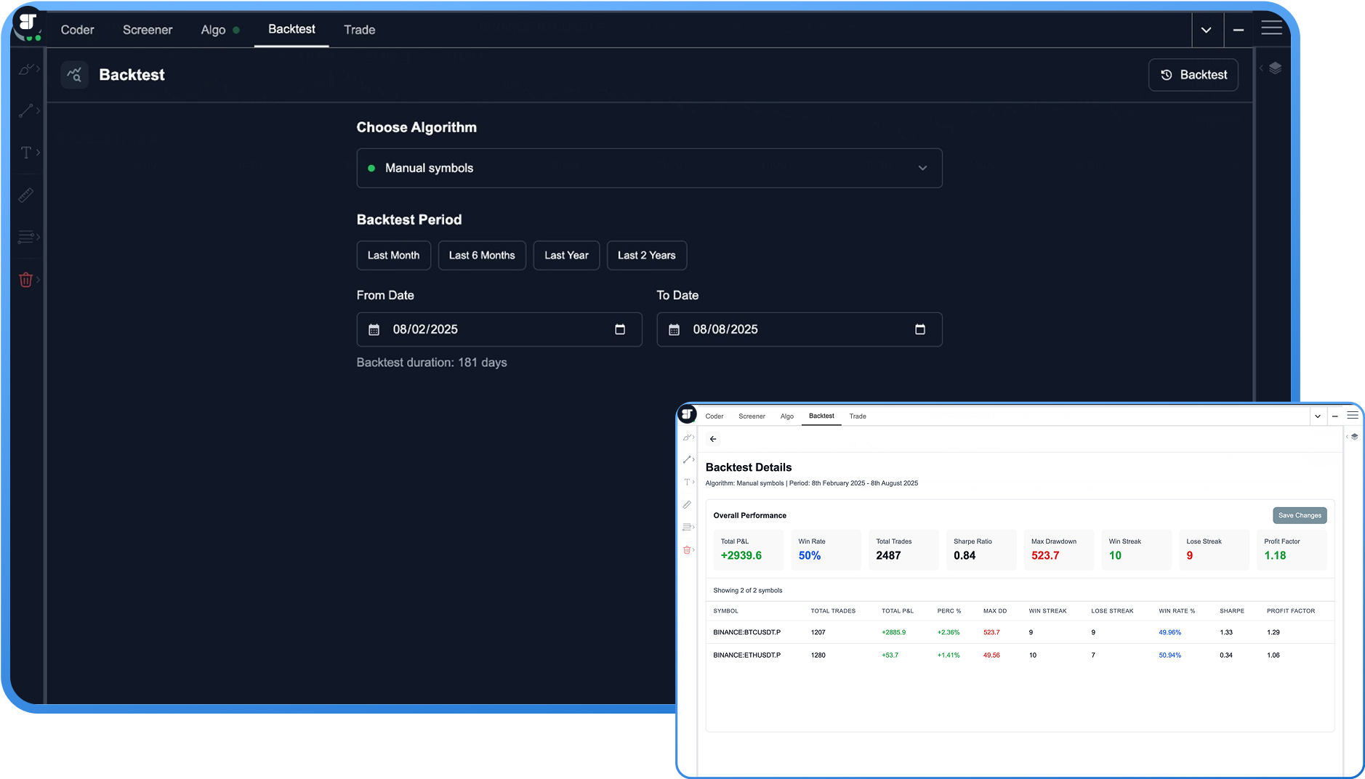Image resolution: width=1365 pixels, height=779 pixels.
Task: Open hamburger menu in light window
Action: (x=1353, y=416)
